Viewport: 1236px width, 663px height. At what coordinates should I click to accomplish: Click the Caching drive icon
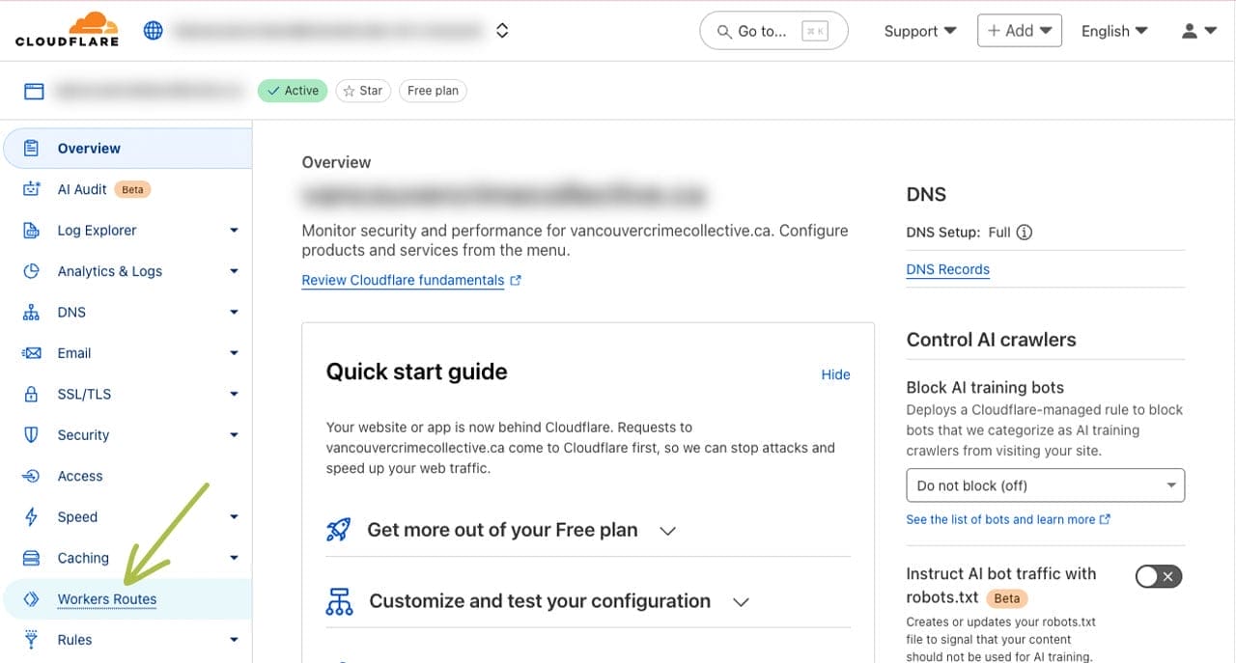(32, 558)
